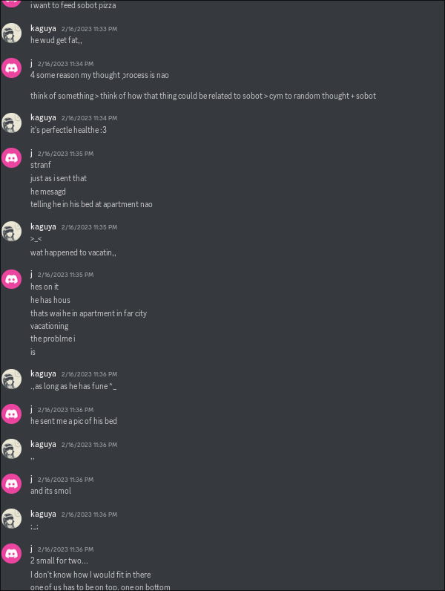Click j's avatar next to "he sent me a pic of his bed"
Screen dimensions: 445x591
[x=11, y=414]
